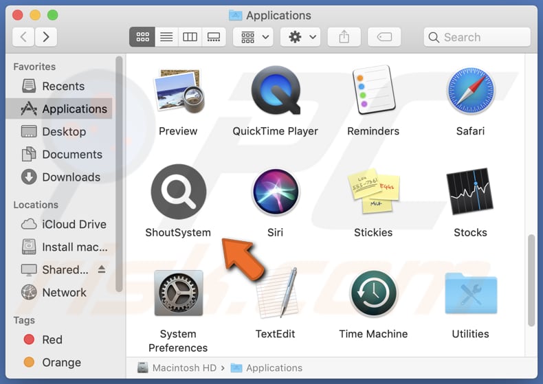This screenshot has width=543, height=384.
Task: Switch to gallery view mode
Action: pos(214,36)
